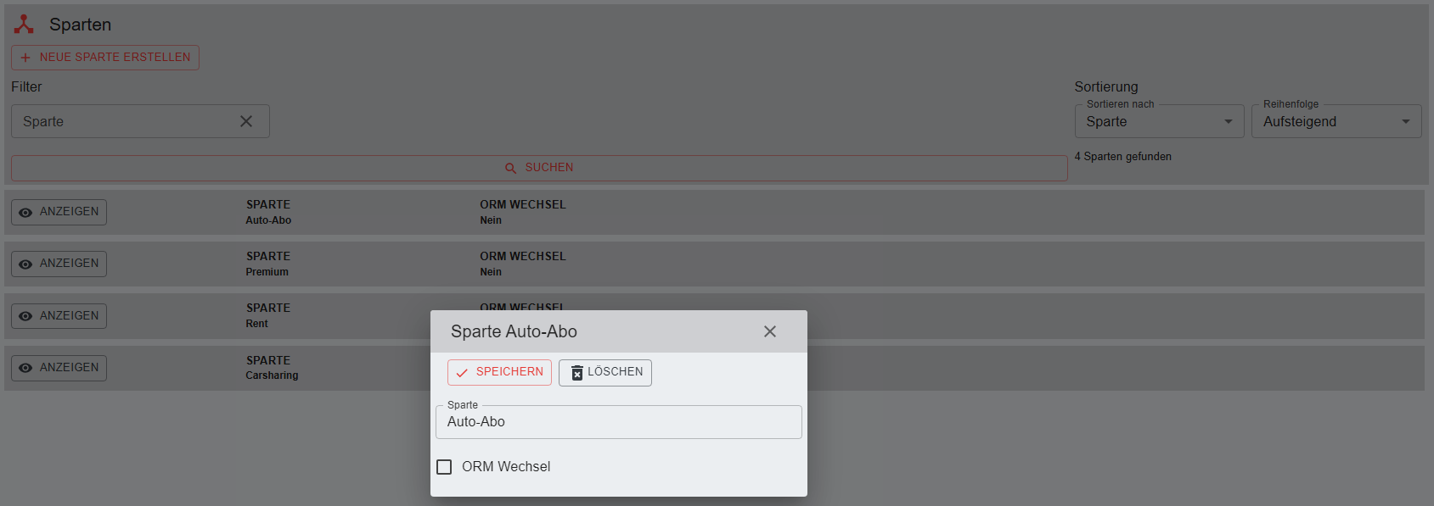
Task: Clear the Sparte filter with X icon
Action: coord(246,121)
